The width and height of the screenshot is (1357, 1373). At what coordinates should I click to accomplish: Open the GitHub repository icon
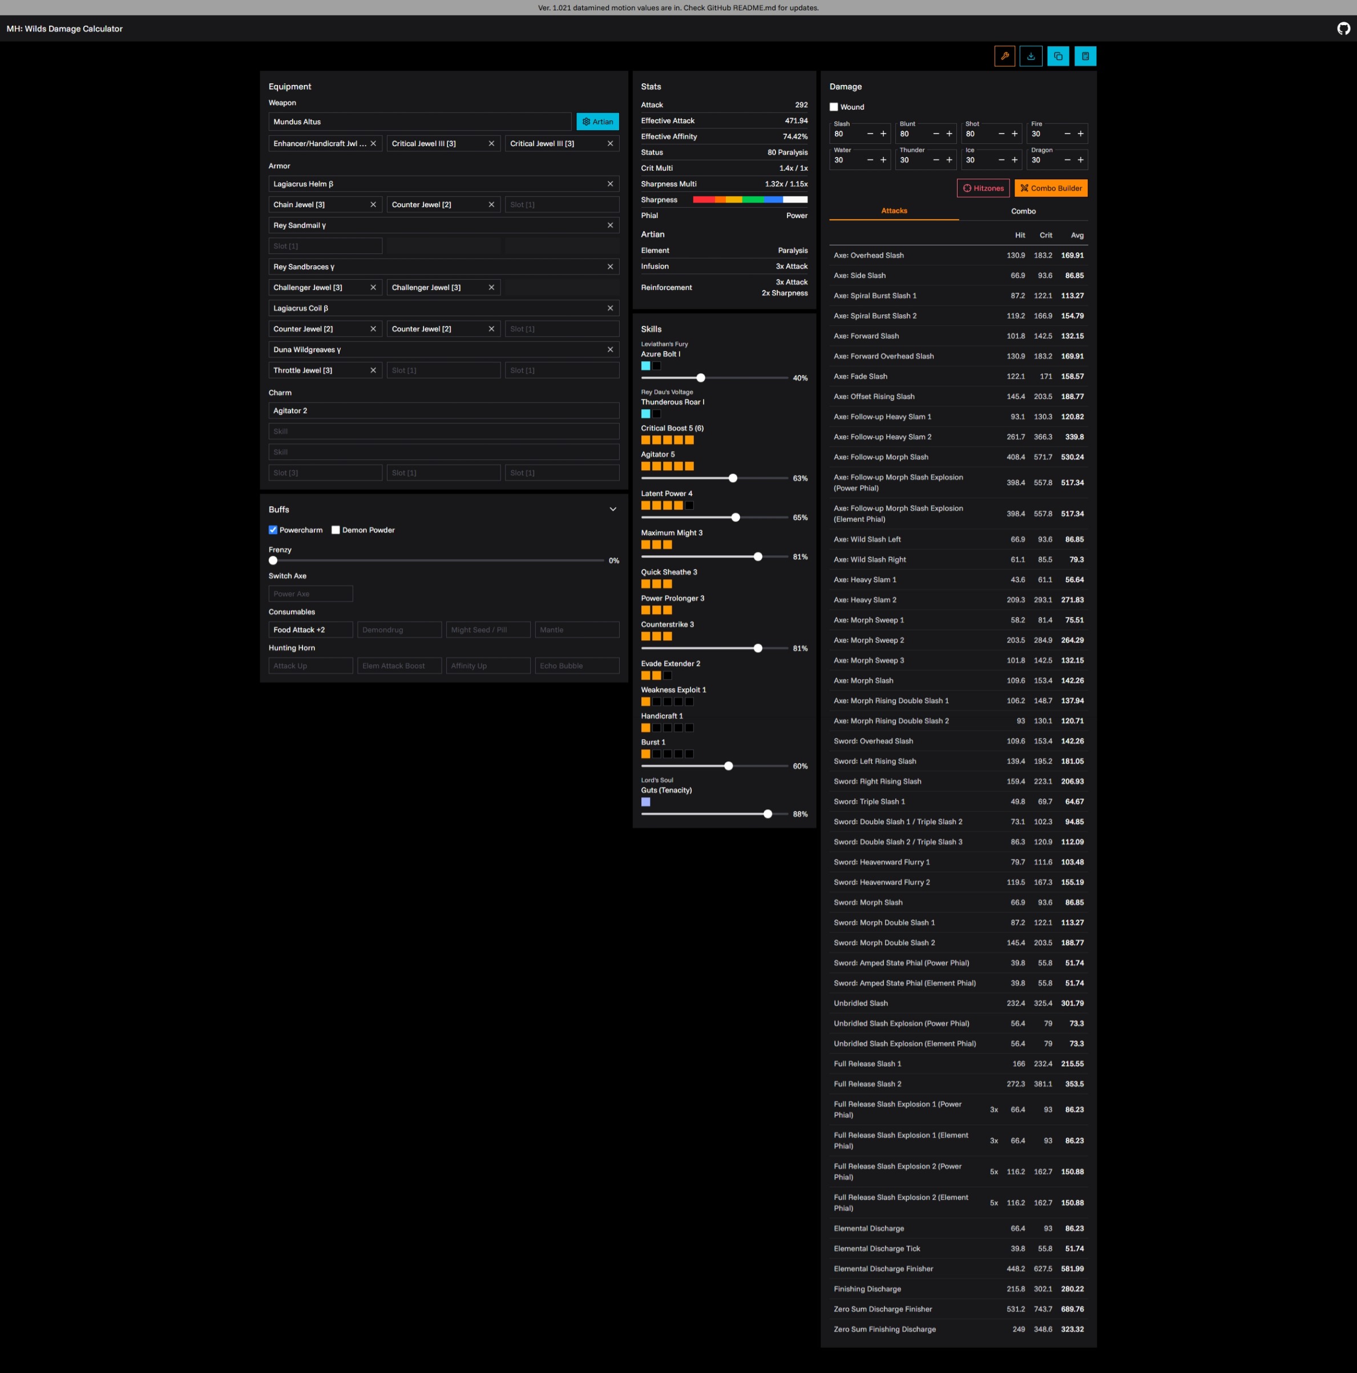[1343, 29]
